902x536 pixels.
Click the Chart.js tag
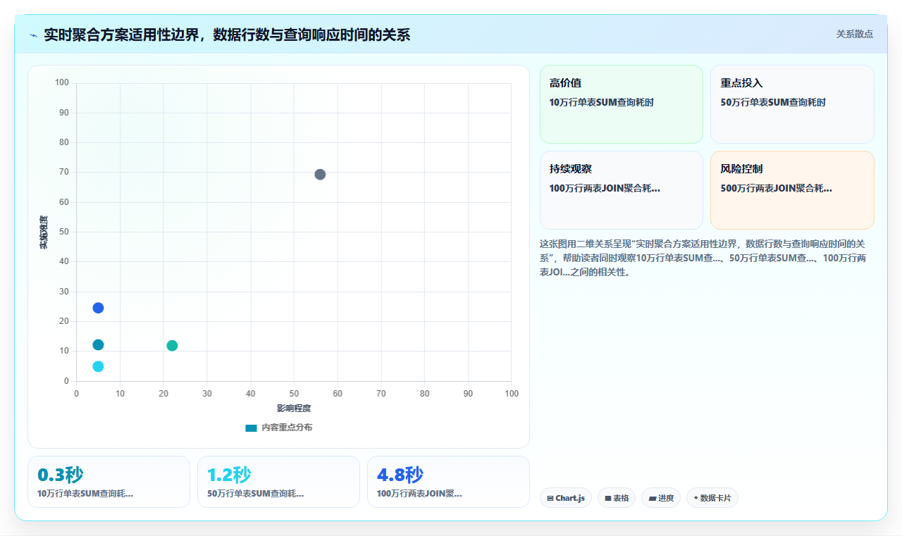pos(566,498)
